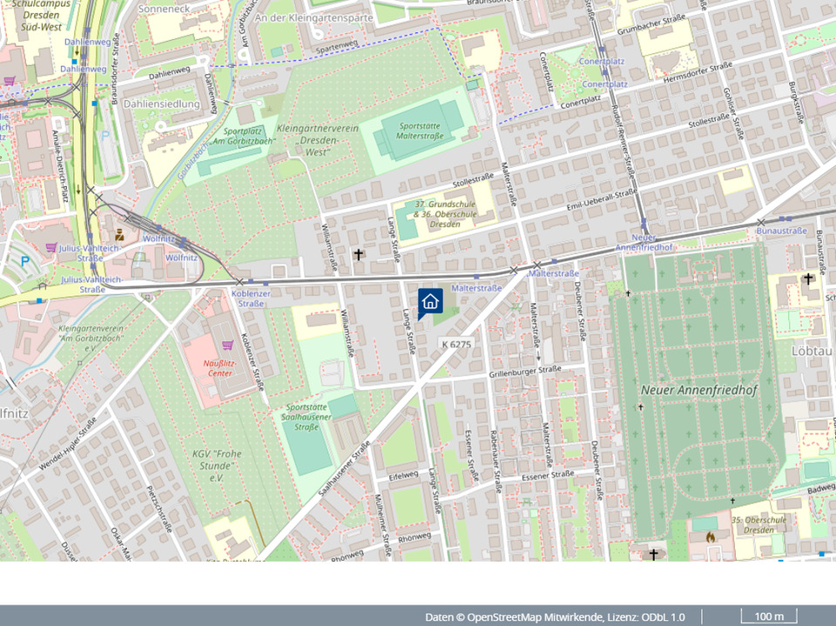Image resolution: width=836 pixels, height=626 pixels.
Task: Select the Dahliensiedlung neighborhood label
Action: (162, 104)
